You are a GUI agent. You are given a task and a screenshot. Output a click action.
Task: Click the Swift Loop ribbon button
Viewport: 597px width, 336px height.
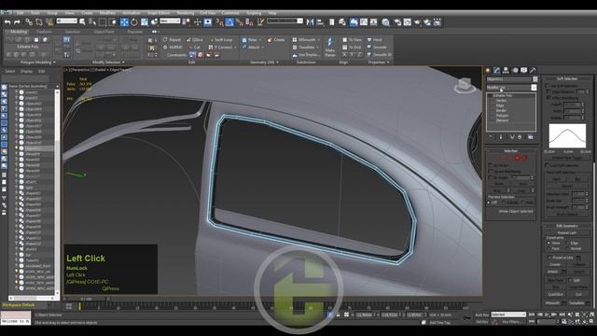click(221, 39)
